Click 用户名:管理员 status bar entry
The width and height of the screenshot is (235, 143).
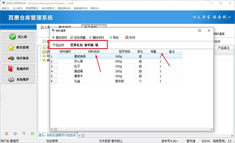[x=9, y=141]
